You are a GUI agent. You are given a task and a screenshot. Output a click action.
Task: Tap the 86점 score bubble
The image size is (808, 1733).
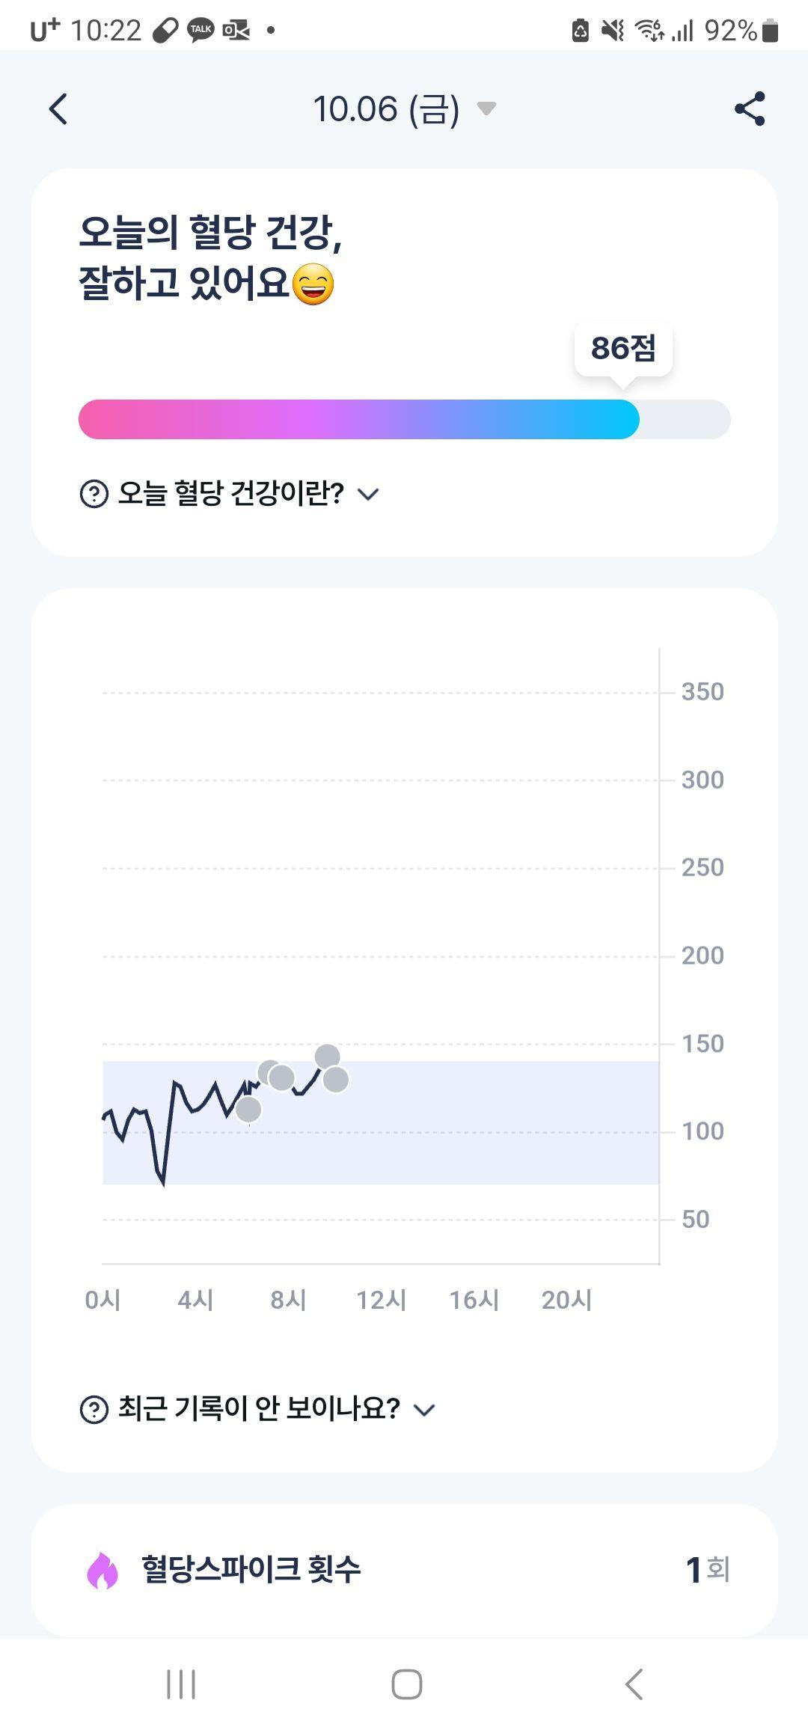point(623,349)
